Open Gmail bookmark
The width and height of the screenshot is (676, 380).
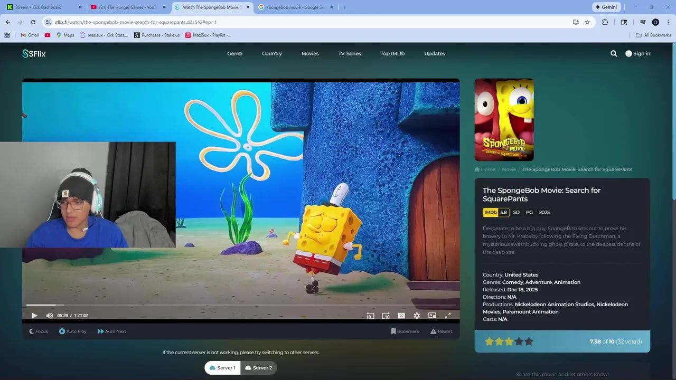[x=30, y=35]
